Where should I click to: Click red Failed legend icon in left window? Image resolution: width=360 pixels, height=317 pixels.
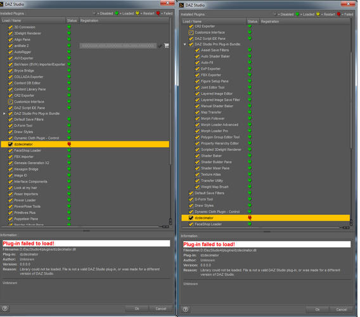click(x=158, y=13)
